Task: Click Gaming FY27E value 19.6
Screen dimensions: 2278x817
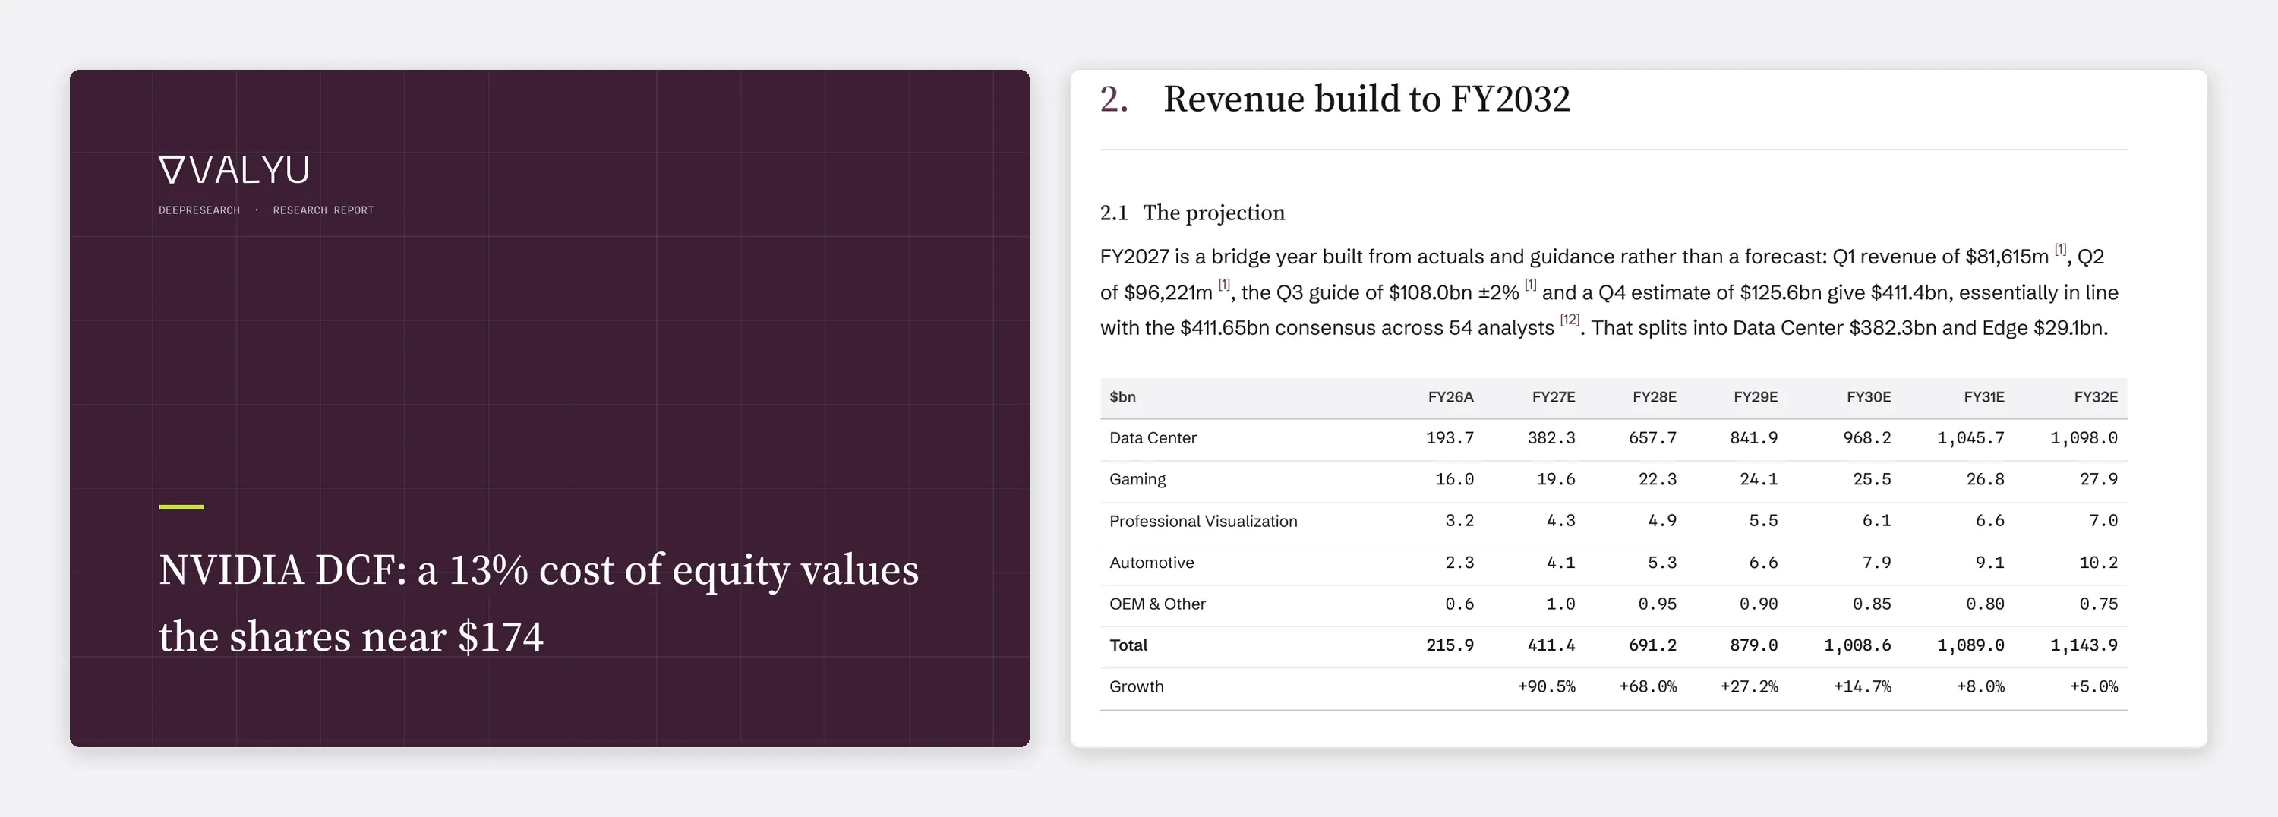Action: [1556, 479]
